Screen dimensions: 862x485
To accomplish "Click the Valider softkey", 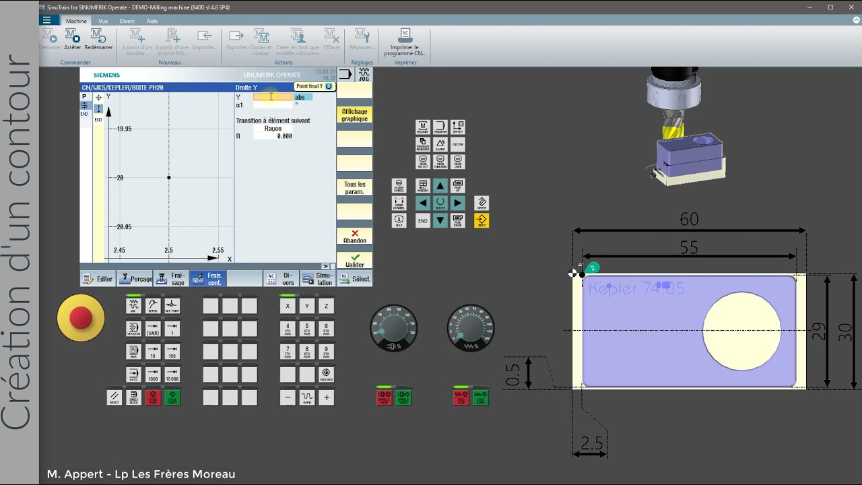I will tap(354, 261).
